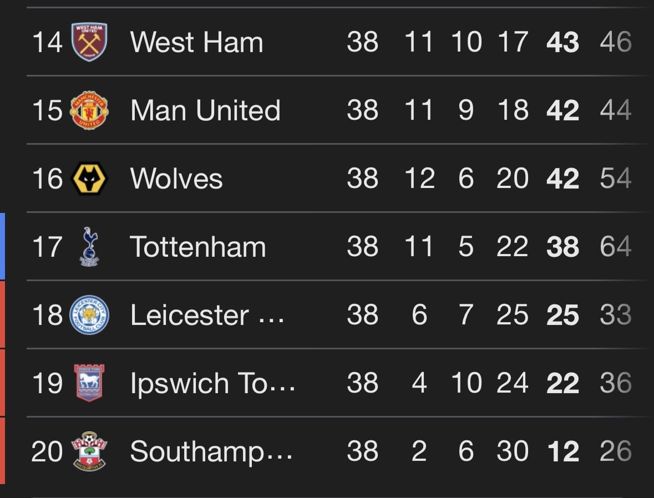The image size is (654, 498).
Task: Open the truncated Southampton team name
Action: [211, 452]
